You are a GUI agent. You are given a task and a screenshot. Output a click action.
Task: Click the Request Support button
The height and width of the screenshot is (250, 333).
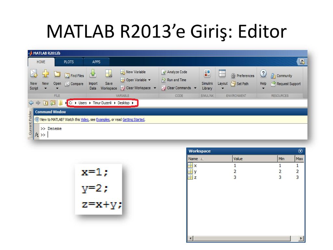pos(286,84)
